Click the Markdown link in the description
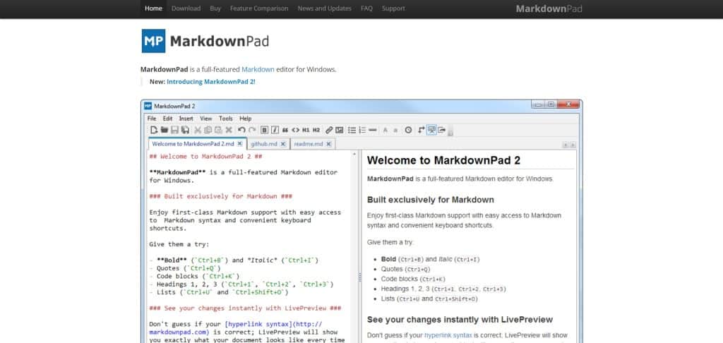 (258, 69)
